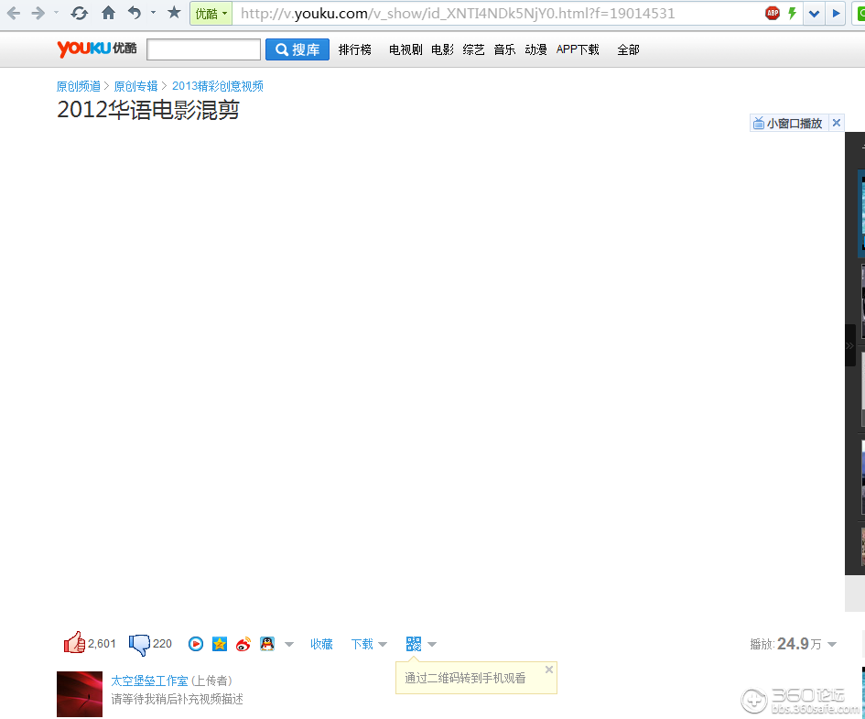Expand more sharing options
This screenshot has height=719, width=865.
click(x=288, y=643)
